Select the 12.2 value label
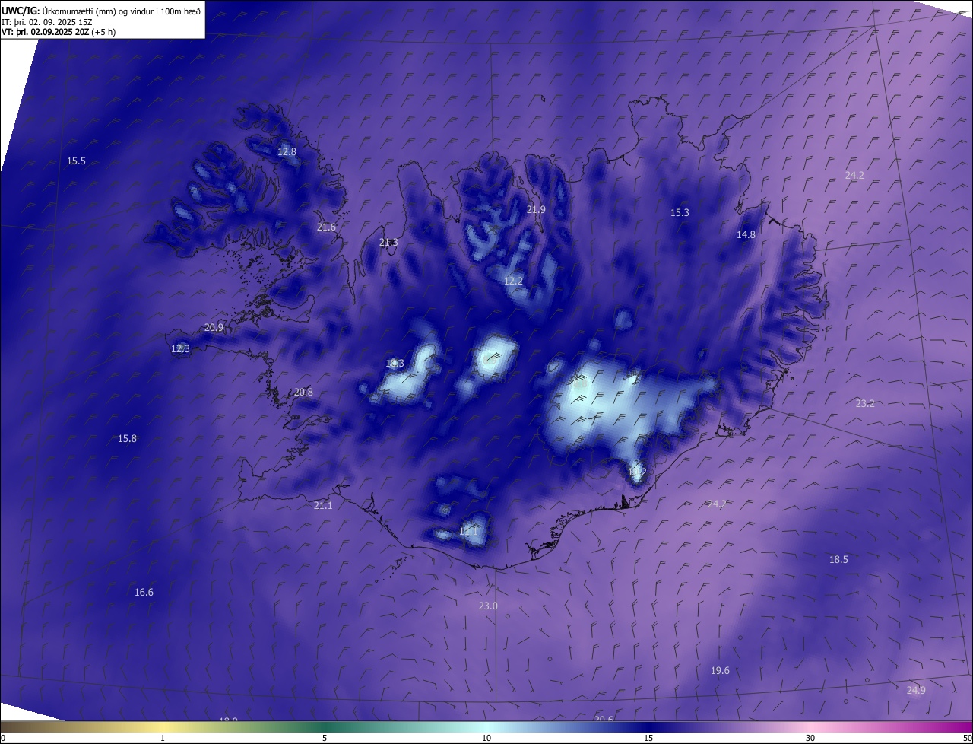 point(513,281)
